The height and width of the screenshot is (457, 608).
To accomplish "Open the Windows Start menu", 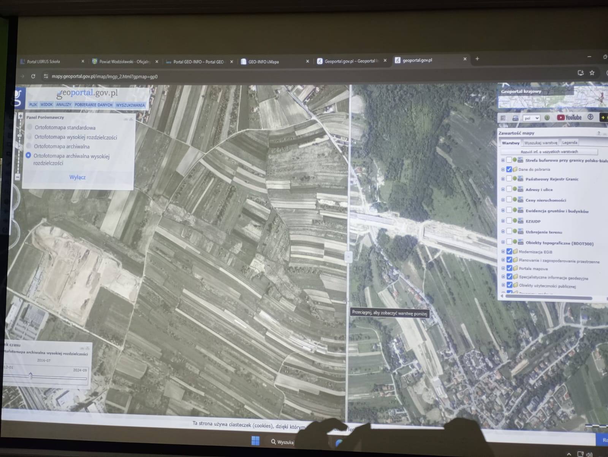I will coord(255,441).
